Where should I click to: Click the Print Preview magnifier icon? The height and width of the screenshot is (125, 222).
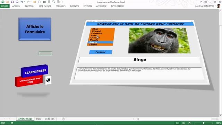pyautogui.click(x=58, y=2)
